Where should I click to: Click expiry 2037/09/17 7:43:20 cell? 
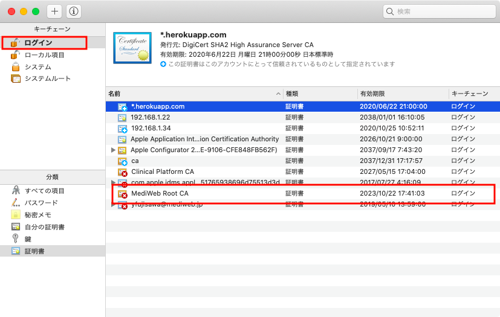click(x=391, y=150)
